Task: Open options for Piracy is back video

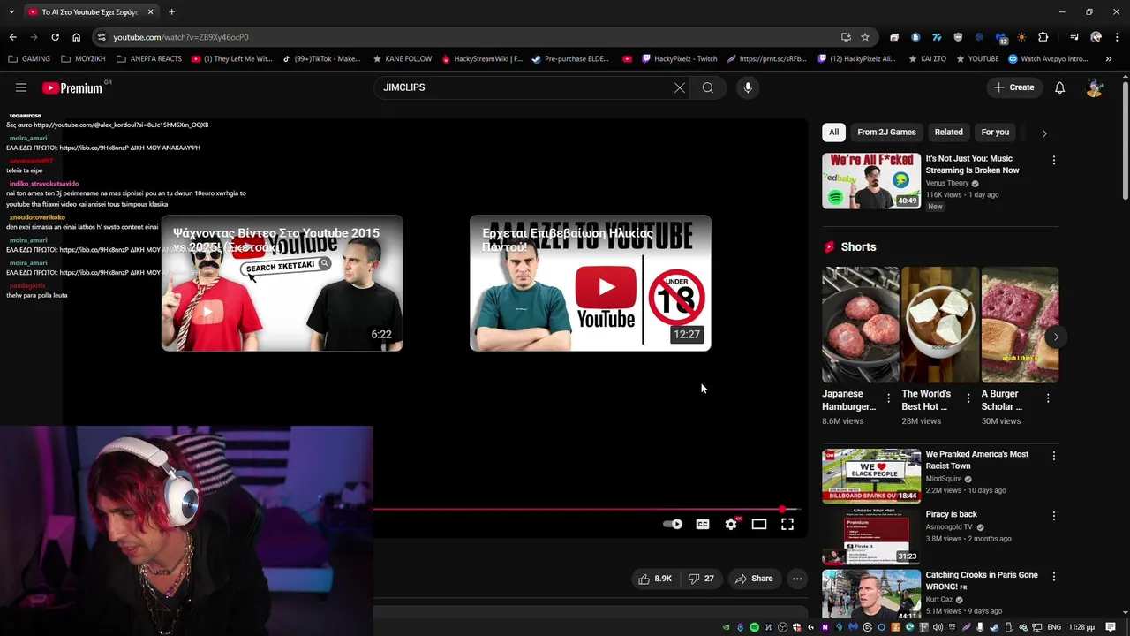Action: 1053,516
